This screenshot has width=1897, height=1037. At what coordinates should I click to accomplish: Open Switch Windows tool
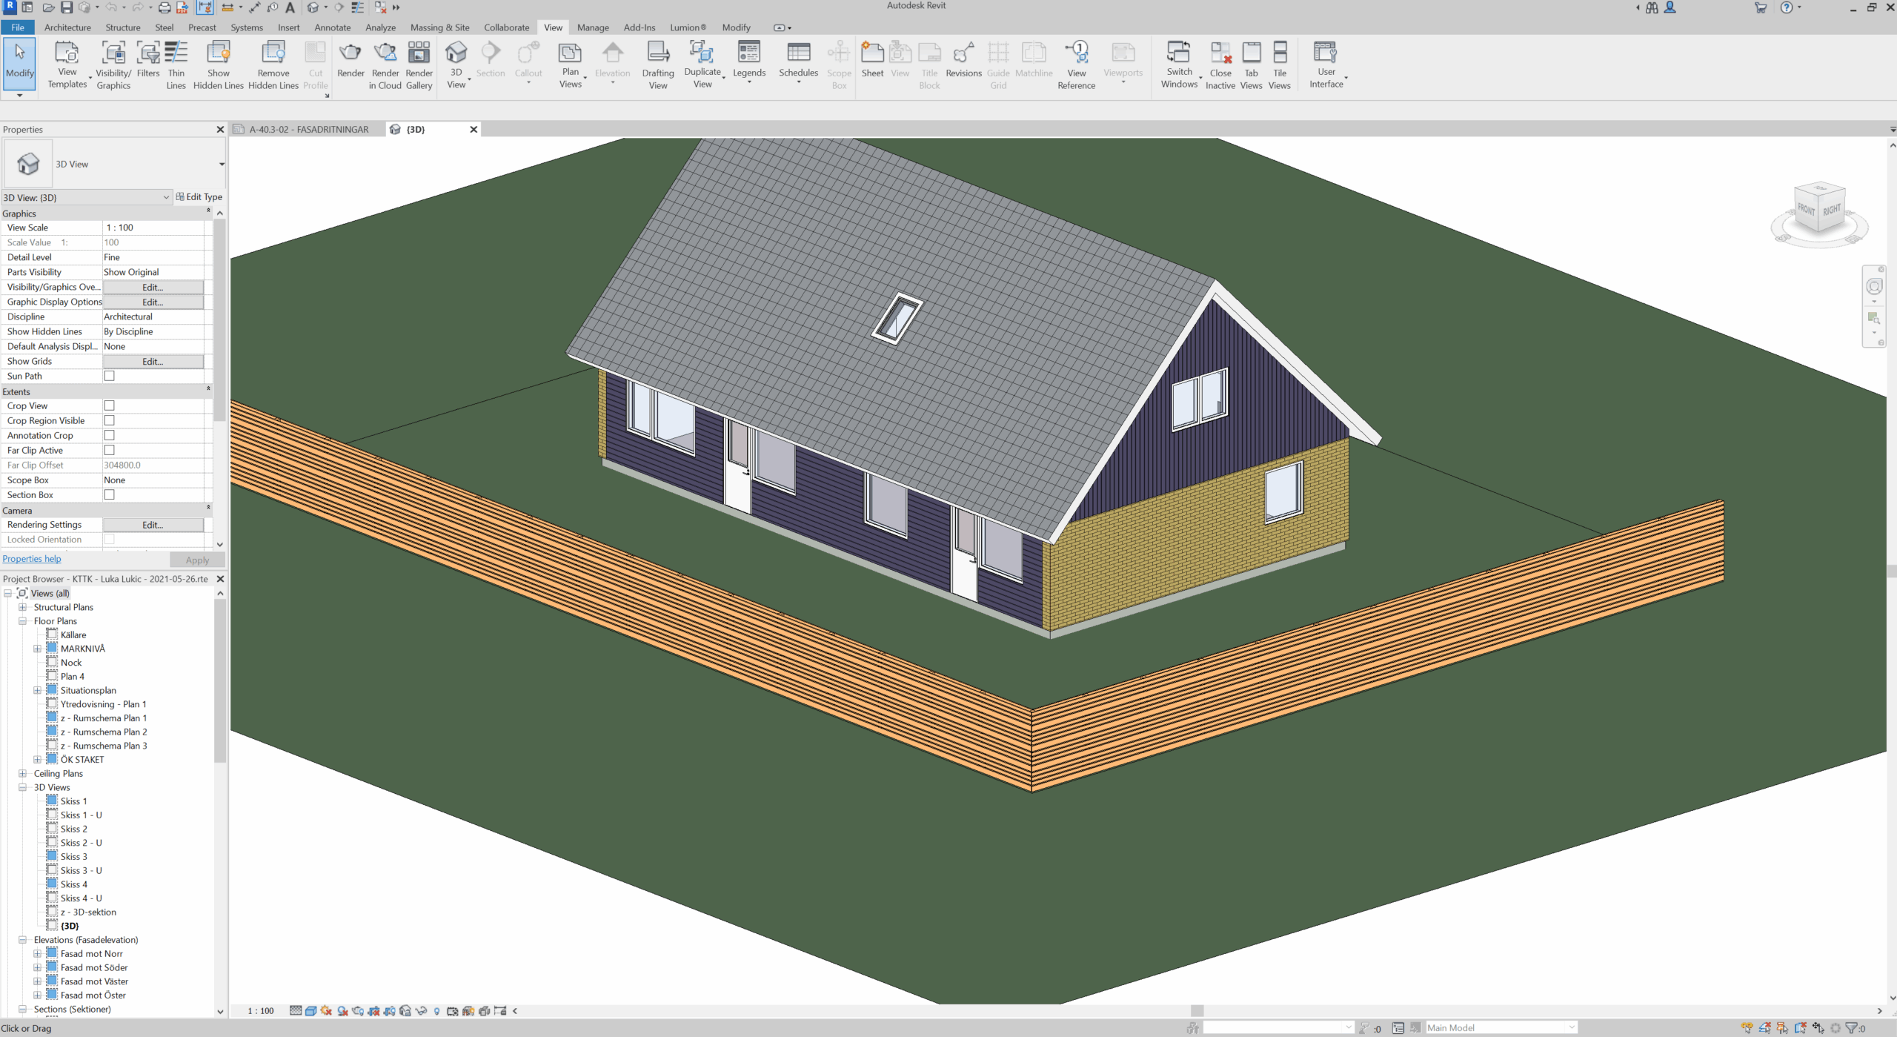tap(1179, 64)
